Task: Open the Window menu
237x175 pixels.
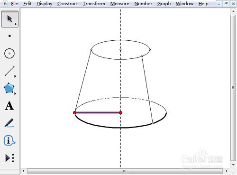Action: [184, 4]
